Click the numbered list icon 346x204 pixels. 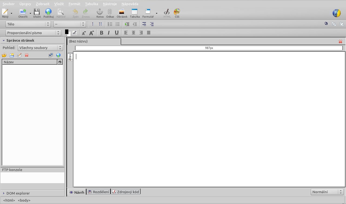coord(110,24)
